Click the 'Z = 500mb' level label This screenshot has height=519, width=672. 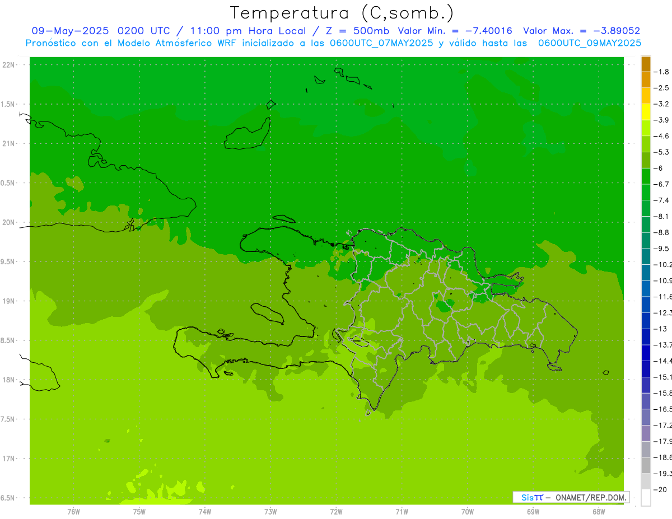tap(354, 31)
